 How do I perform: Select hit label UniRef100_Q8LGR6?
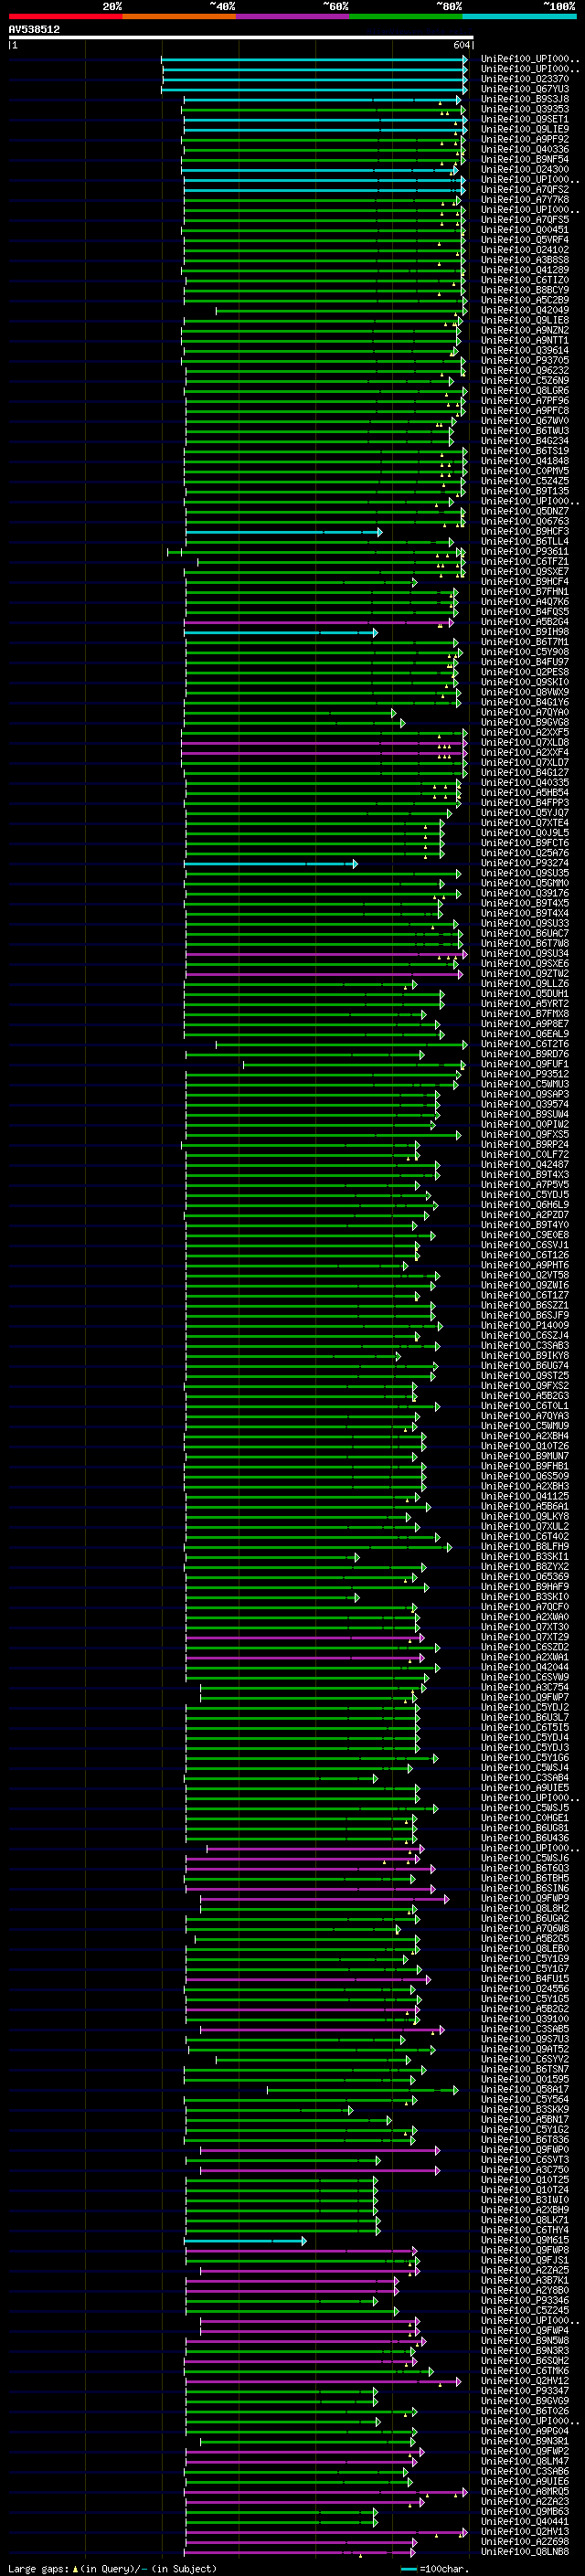(524, 391)
